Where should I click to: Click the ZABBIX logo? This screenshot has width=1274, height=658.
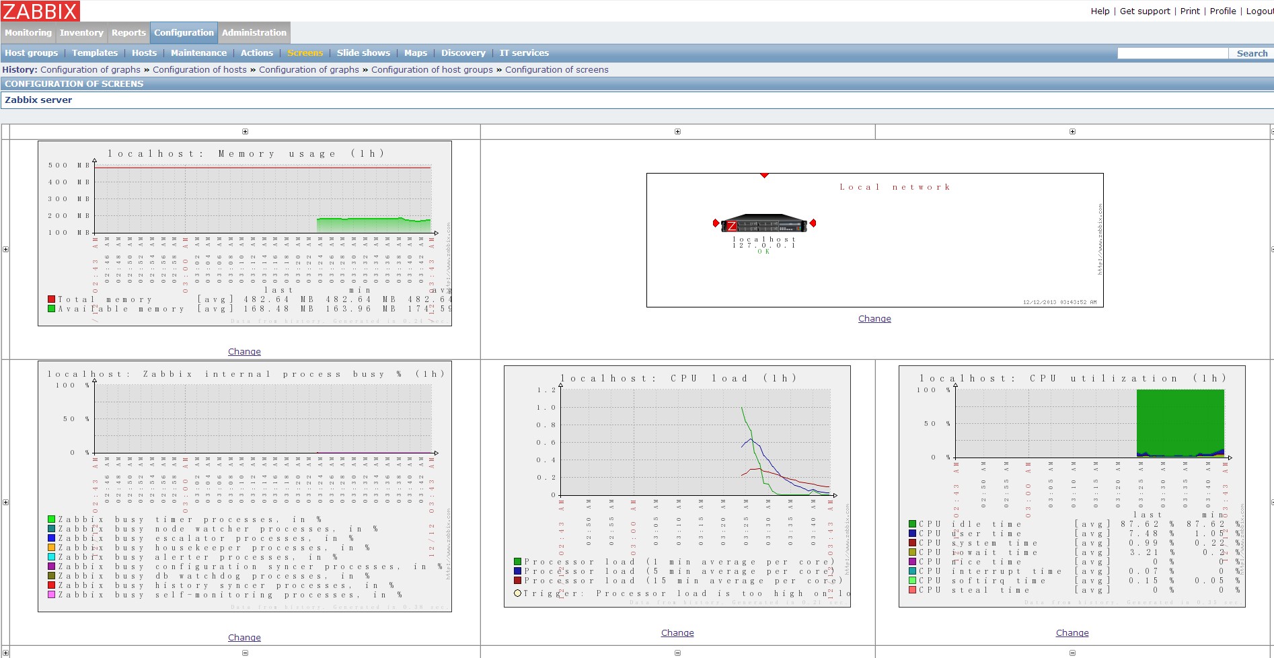40,11
